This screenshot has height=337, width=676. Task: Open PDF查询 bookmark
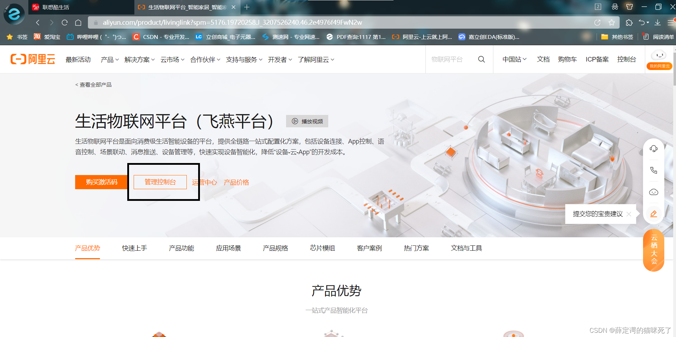(356, 37)
